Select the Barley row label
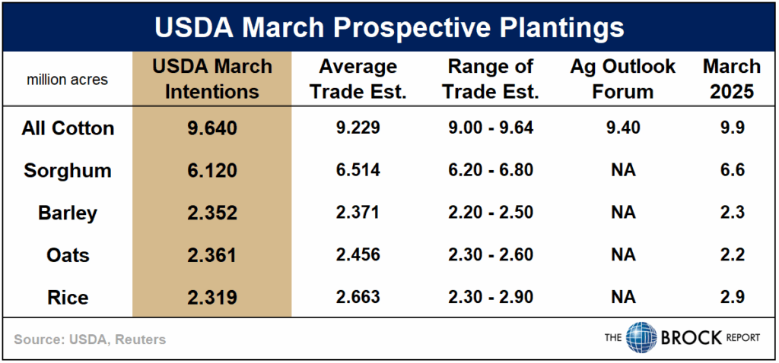 68,212
